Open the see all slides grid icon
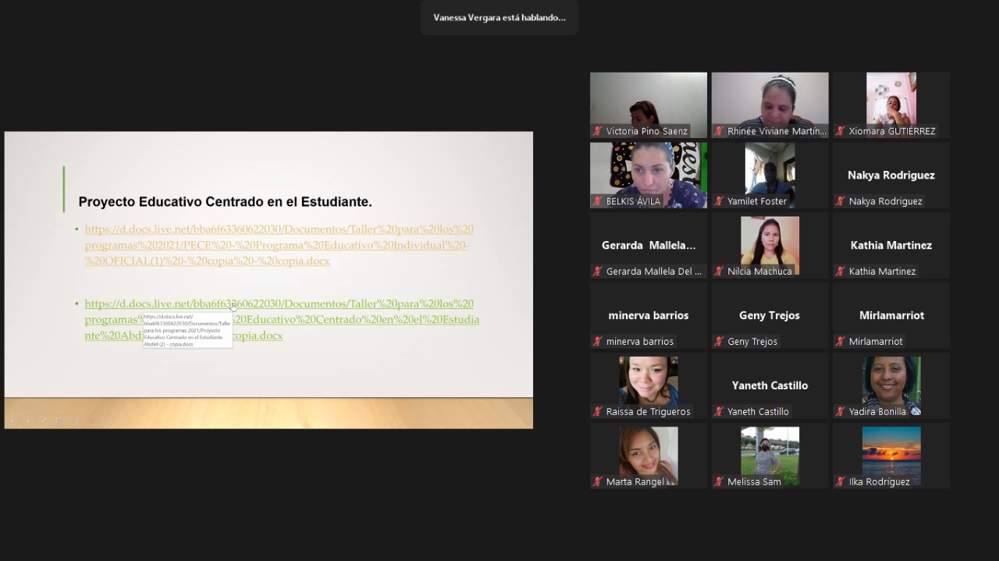This screenshot has width=999, height=561. click(x=59, y=421)
